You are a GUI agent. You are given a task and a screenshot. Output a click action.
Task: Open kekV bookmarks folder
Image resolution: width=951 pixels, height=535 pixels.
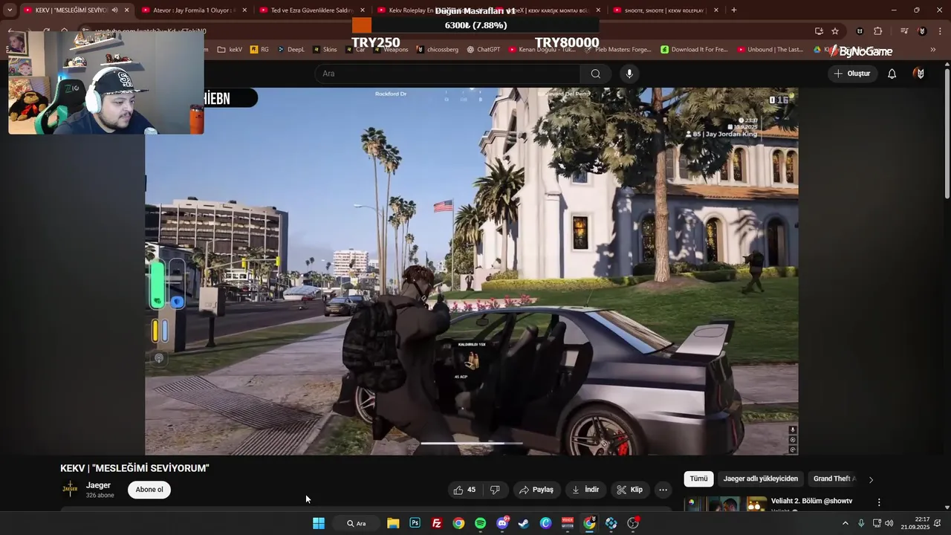point(230,50)
